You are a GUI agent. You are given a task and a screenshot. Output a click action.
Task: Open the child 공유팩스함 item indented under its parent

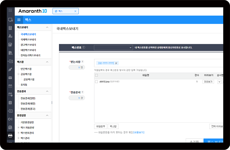[29, 79]
